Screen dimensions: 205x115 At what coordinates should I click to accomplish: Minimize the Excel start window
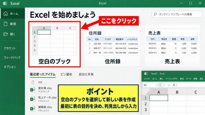click(181, 3)
